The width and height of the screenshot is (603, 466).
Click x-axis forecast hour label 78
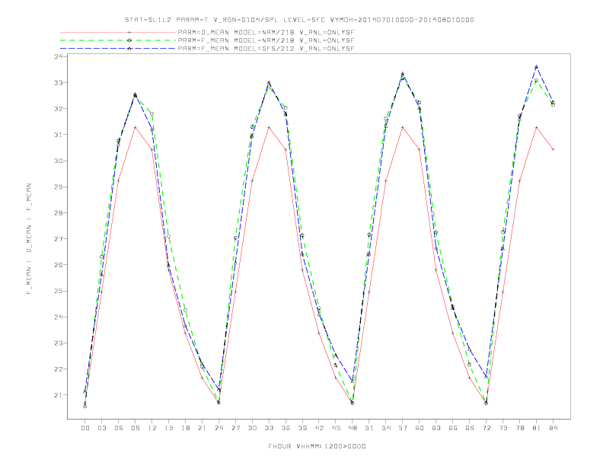(520, 428)
